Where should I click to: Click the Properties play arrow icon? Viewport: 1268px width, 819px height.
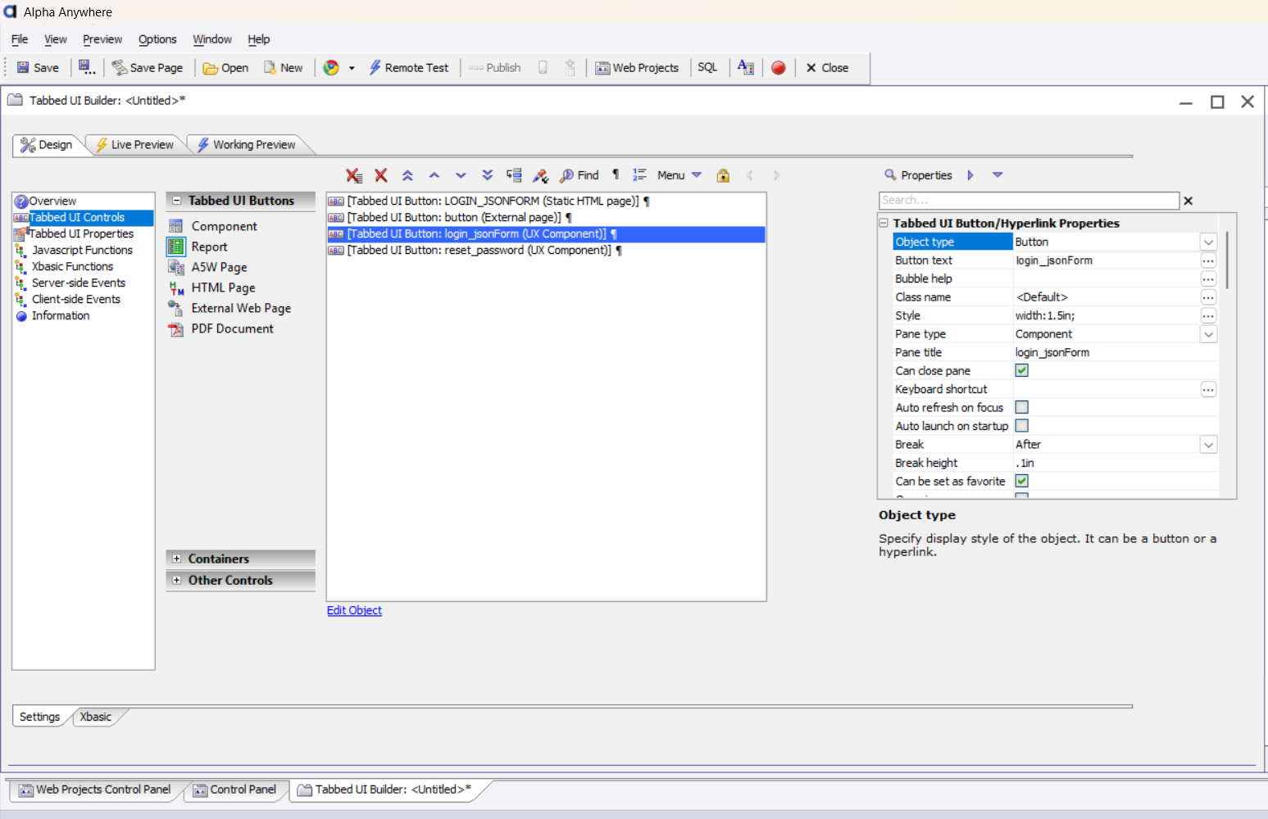click(x=970, y=175)
